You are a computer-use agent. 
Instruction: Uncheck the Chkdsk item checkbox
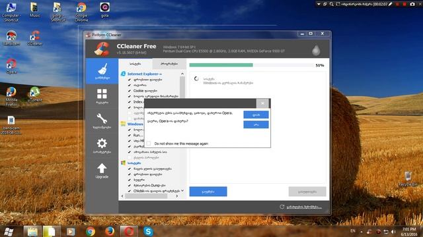click(130, 191)
